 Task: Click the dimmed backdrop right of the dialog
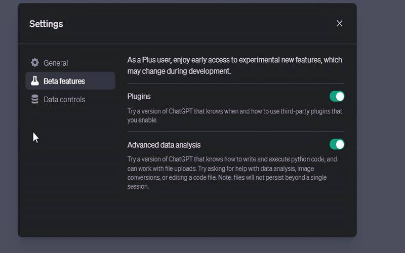coord(381,126)
